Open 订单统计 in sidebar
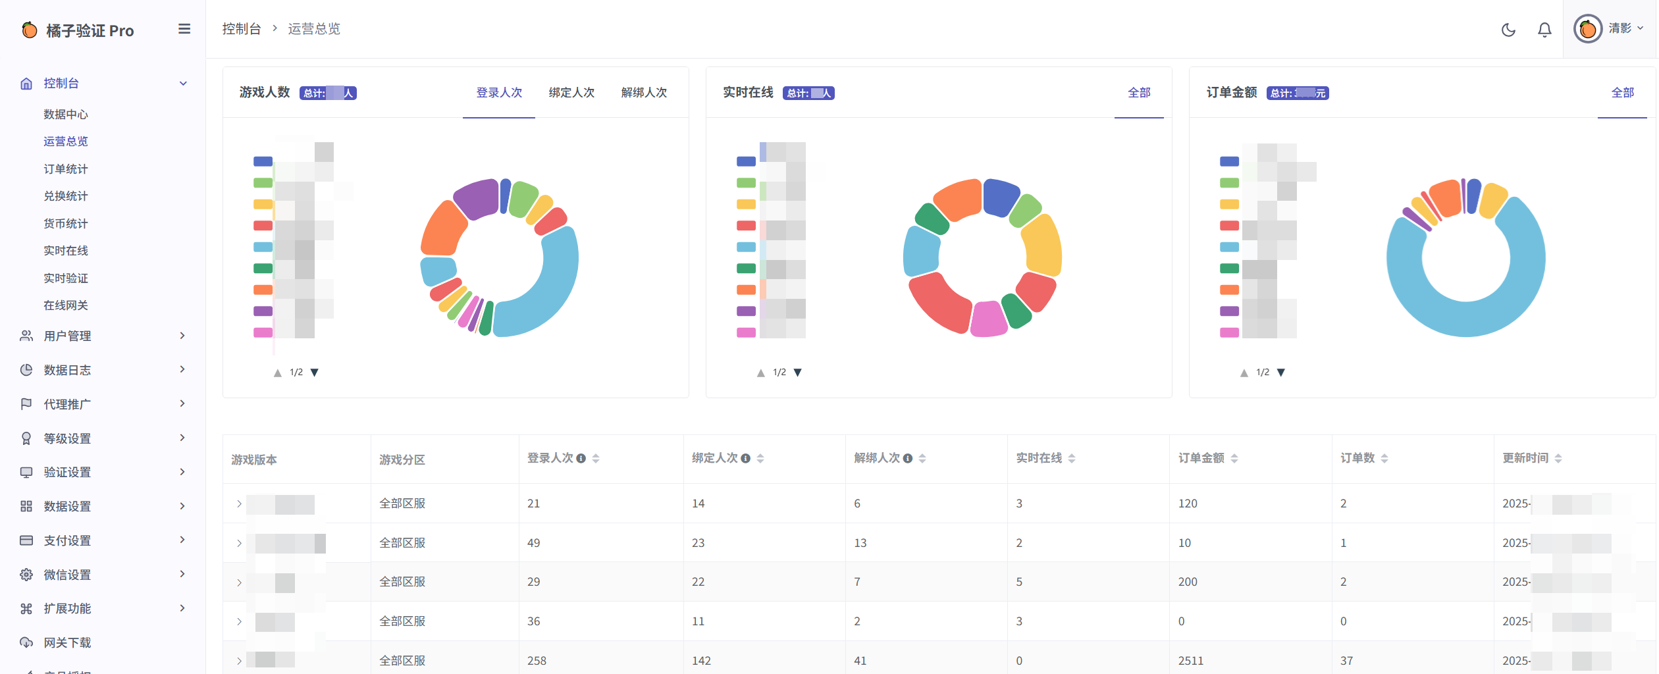This screenshot has width=1659, height=674. tap(66, 169)
